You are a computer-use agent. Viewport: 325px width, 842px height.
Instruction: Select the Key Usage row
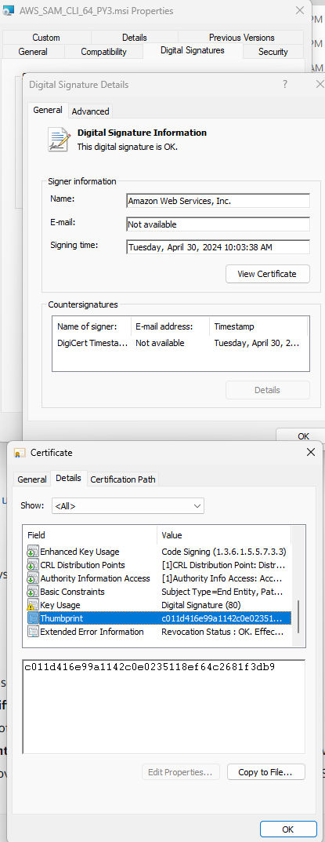(158, 605)
